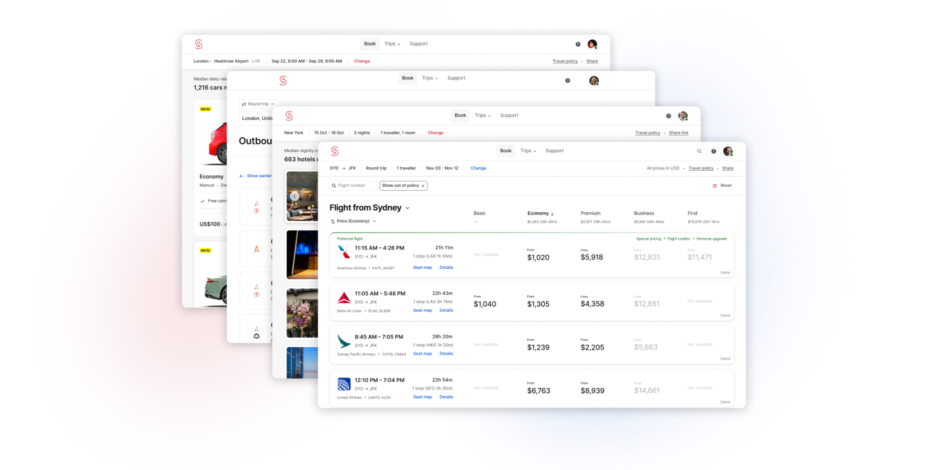
Task: Select $1,040 Basic fare on Delta flight
Action: (485, 301)
